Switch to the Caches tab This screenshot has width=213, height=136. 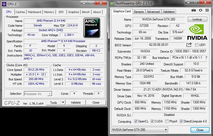(x=20, y=12)
